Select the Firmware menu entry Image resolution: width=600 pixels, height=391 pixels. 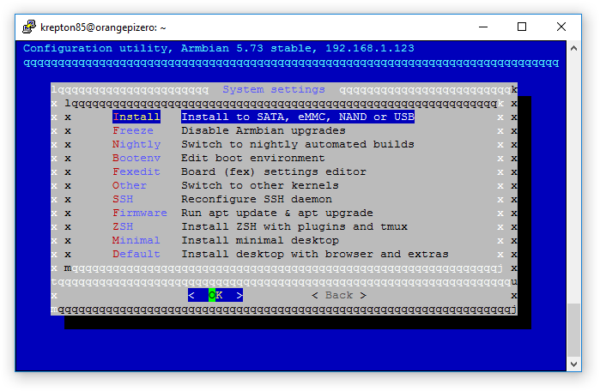pyautogui.click(x=140, y=213)
